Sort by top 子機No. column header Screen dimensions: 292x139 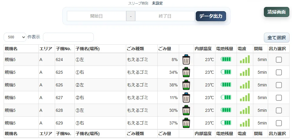tap(65, 49)
